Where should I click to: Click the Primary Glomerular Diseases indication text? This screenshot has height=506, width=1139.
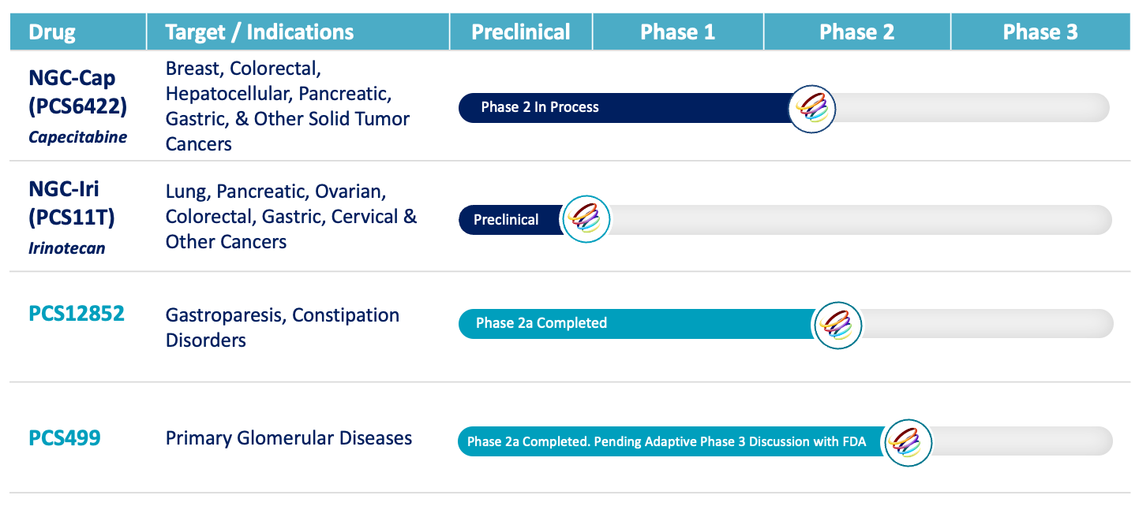(x=289, y=438)
